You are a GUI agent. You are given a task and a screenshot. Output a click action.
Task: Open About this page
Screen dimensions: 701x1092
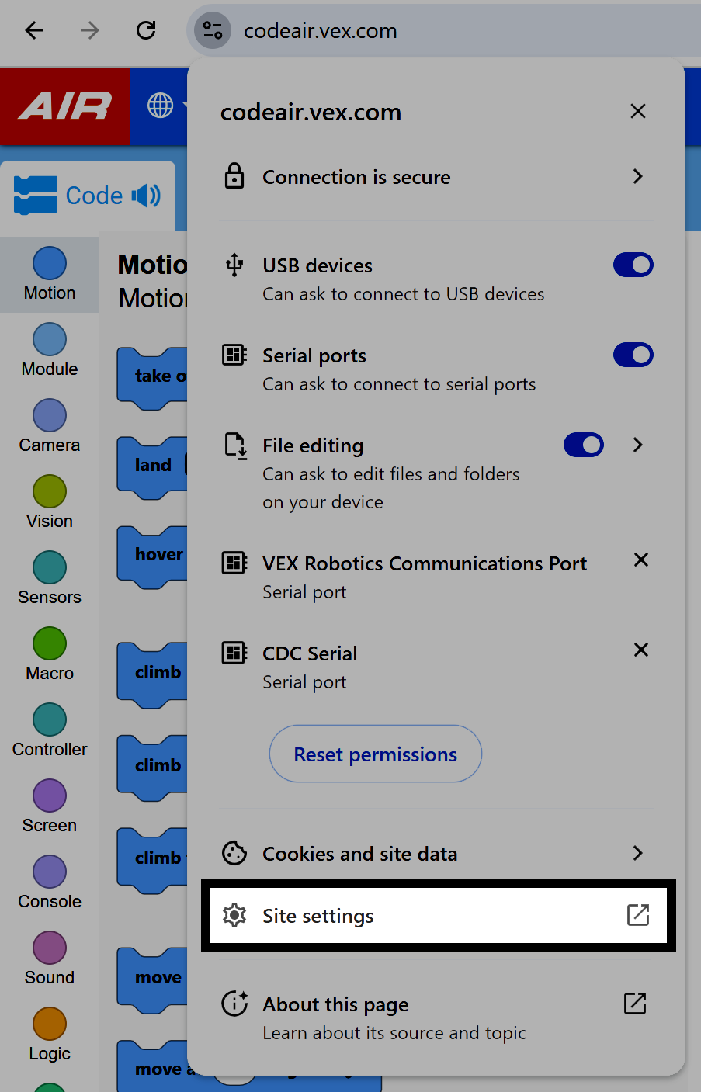[437, 1004]
